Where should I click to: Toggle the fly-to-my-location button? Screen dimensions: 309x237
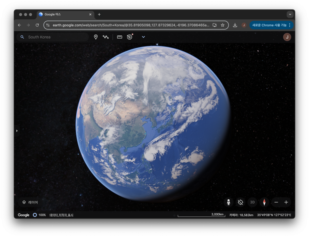(240, 202)
